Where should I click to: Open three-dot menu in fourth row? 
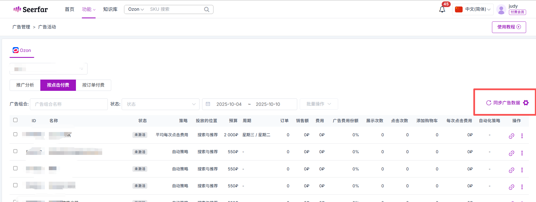tap(522, 187)
